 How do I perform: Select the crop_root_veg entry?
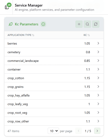click(x=17, y=113)
